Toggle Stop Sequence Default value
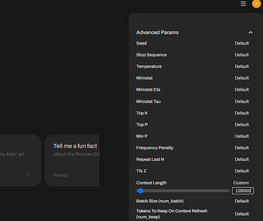The height and width of the screenshot is (221, 263). pyautogui.click(x=242, y=55)
